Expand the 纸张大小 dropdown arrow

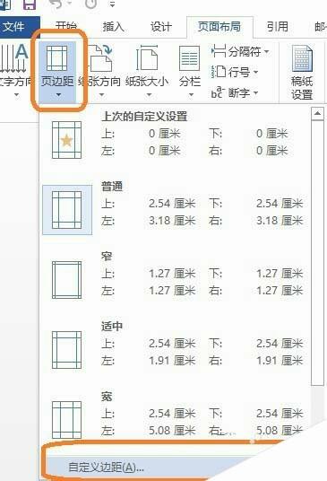point(149,95)
